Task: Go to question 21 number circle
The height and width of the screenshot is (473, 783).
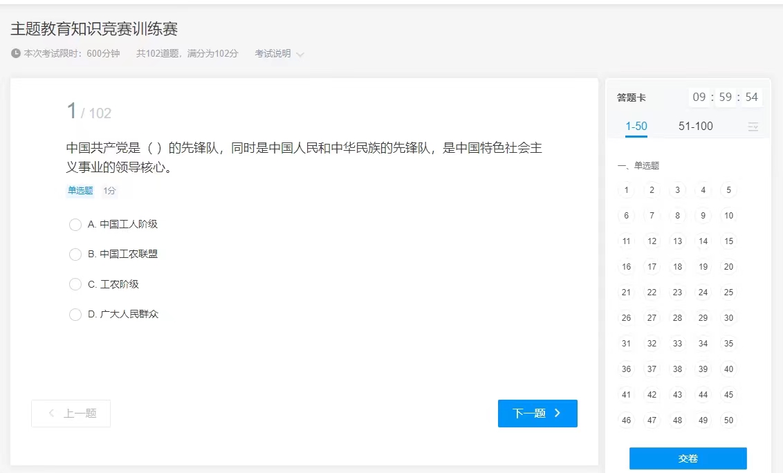Action: (626, 293)
